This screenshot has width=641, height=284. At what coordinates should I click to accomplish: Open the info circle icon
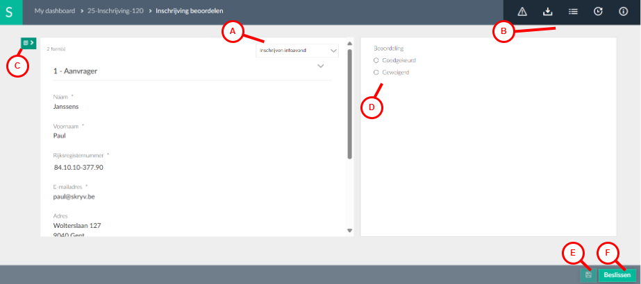point(624,12)
